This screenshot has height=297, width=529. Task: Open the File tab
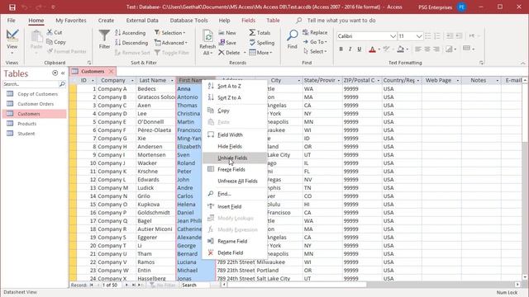(11, 20)
